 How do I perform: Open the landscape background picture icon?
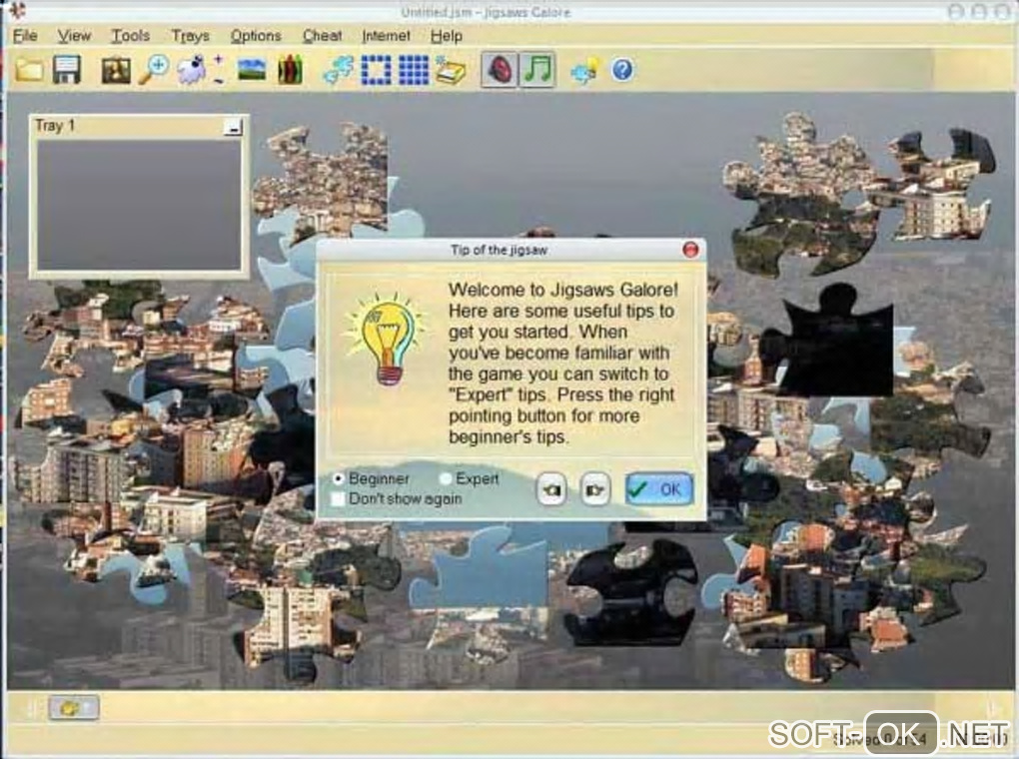pos(252,70)
